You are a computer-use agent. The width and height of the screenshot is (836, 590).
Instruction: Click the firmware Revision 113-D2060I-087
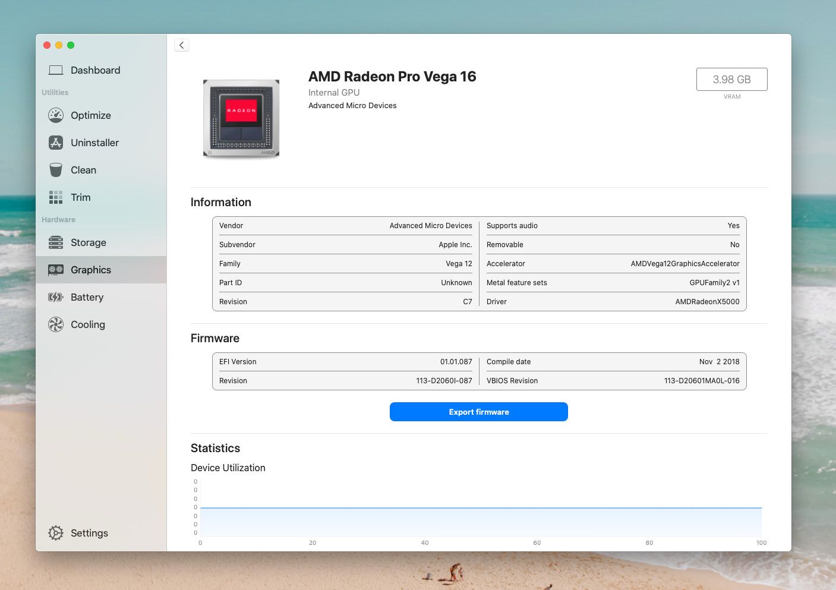444,381
